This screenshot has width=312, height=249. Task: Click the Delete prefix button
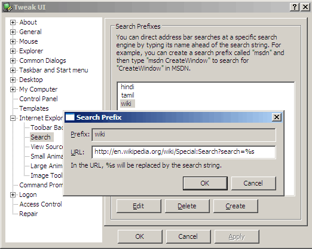187,206
